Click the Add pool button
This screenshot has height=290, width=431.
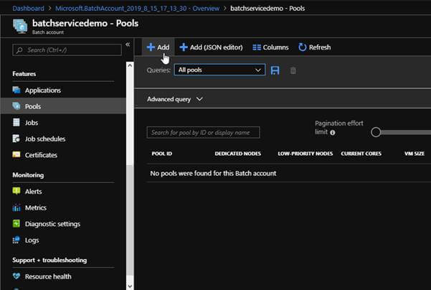[x=158, y=47]
